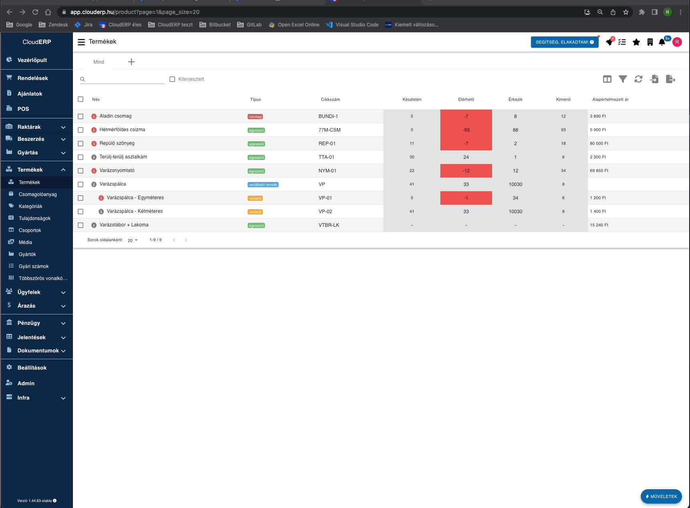The width and height of the screenshot is (690, 508).
Task: Enable the Kiterjesztett checkbox
Action: coord(172,79)
